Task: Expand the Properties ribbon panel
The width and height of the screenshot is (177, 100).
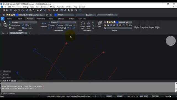Action: [144, 27]
